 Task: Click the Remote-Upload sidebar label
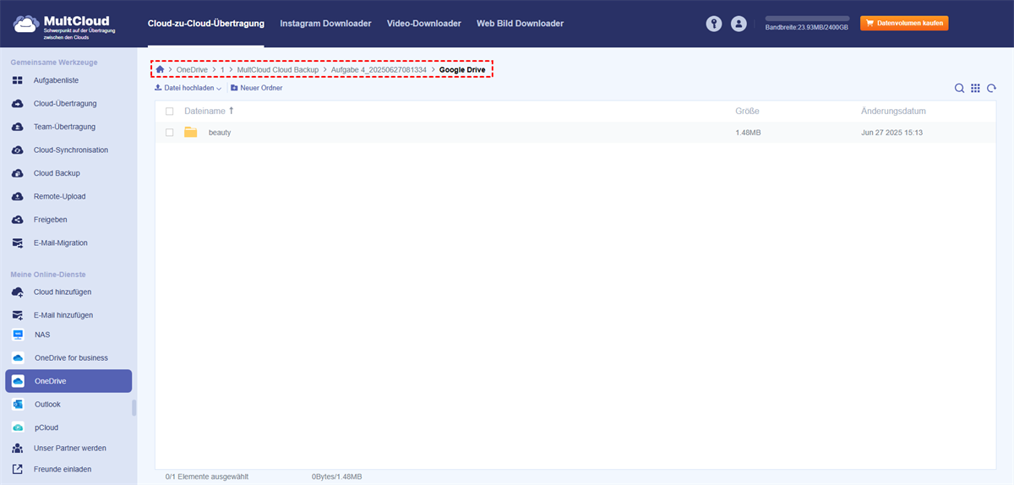click(59, 197)
